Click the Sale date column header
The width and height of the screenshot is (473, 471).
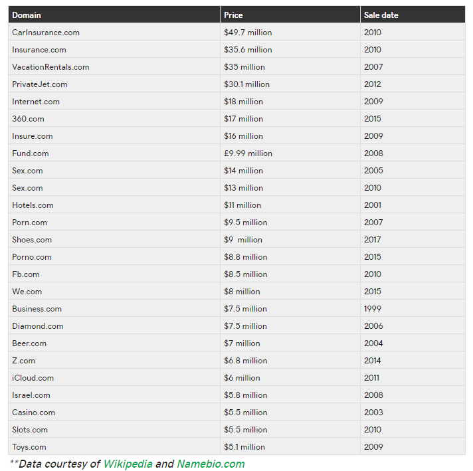pyautogui.click(x=381, y=15)
